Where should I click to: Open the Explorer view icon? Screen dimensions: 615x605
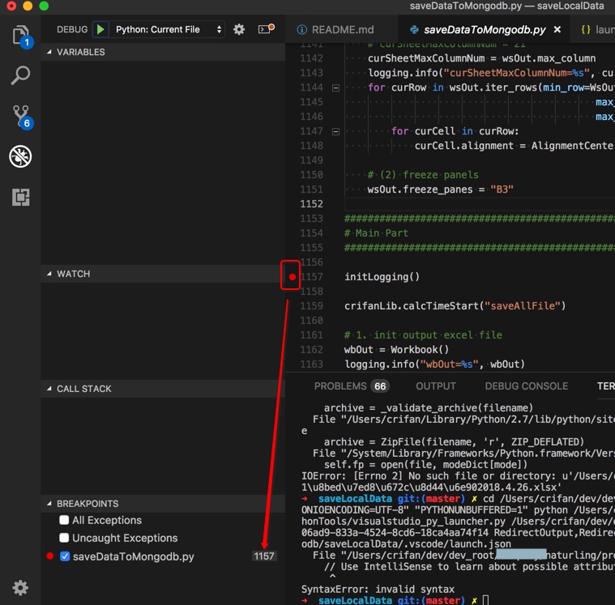[x=20, y=35]
